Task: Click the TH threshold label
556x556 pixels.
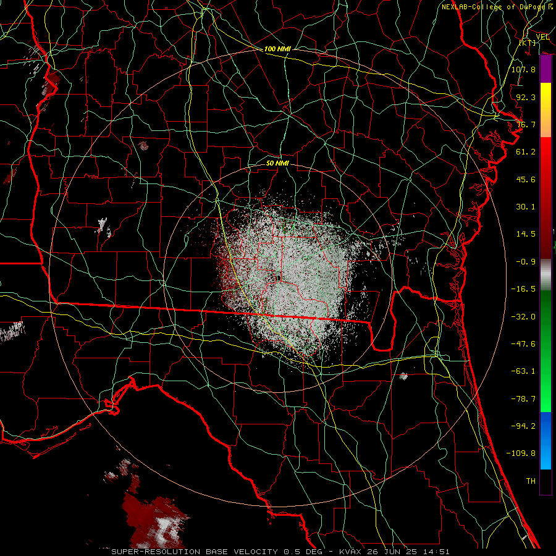Action: 531,481
